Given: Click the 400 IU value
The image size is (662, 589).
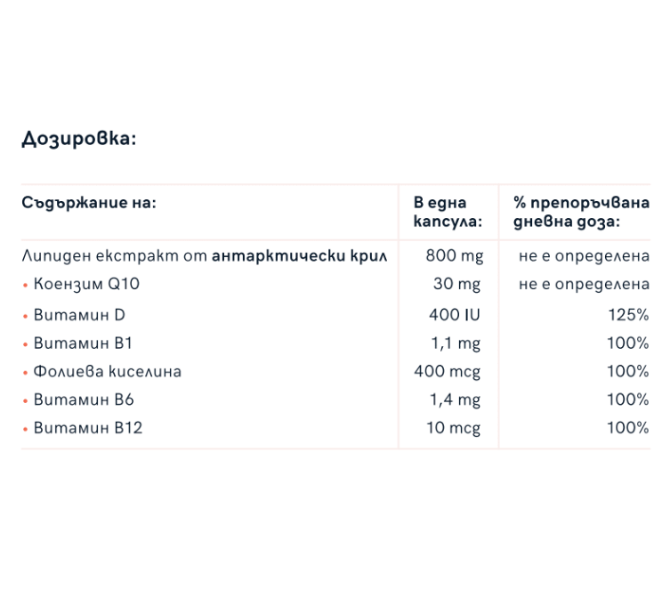Looking at the screenshot, I should coord(455,315).
